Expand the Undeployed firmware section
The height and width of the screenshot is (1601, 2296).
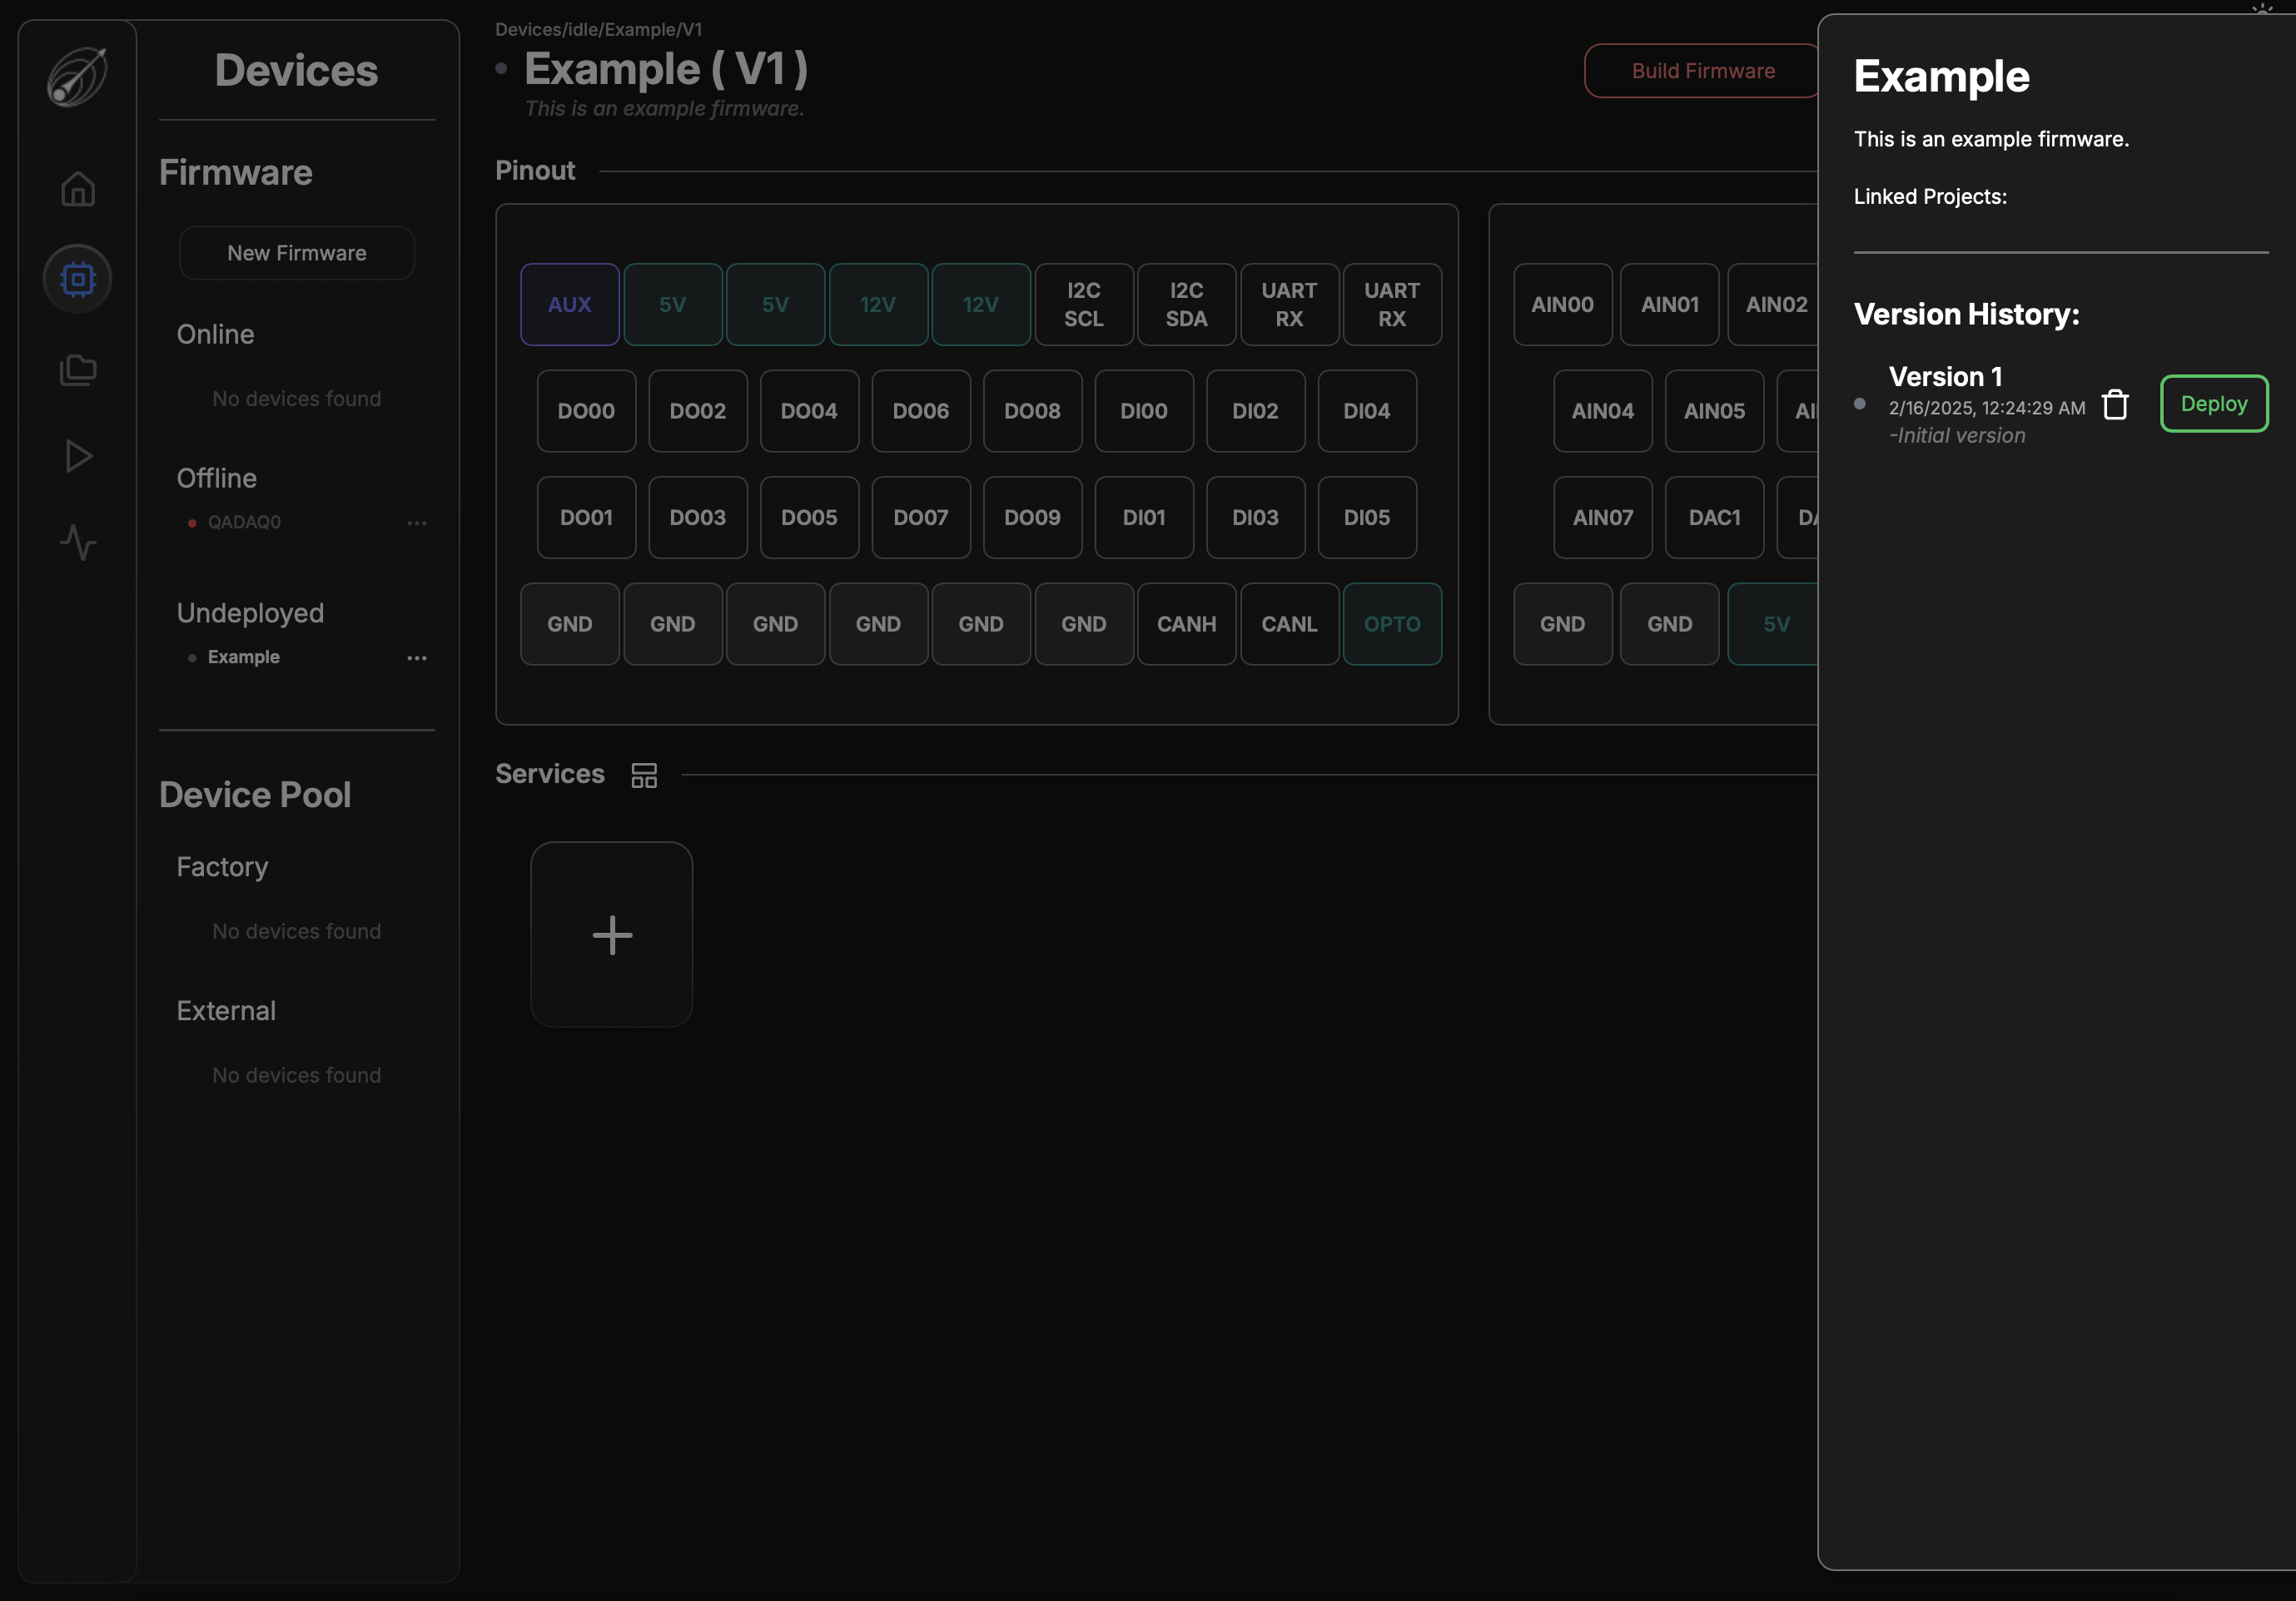(x=250, y=612)
